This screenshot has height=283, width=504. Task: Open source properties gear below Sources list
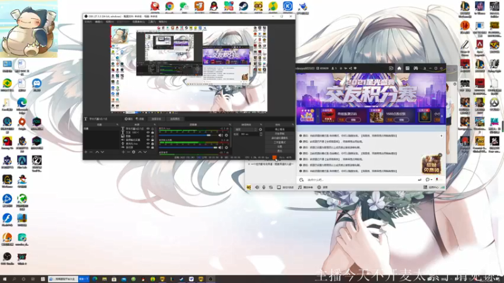click(x=134, y=152)
